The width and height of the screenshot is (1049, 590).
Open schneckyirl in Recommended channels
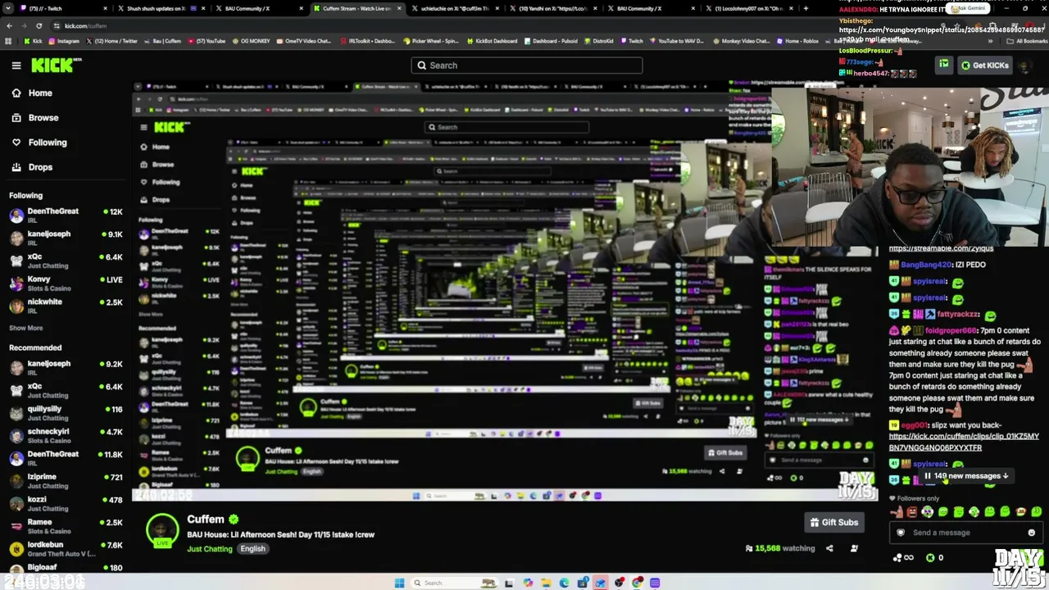66,435
